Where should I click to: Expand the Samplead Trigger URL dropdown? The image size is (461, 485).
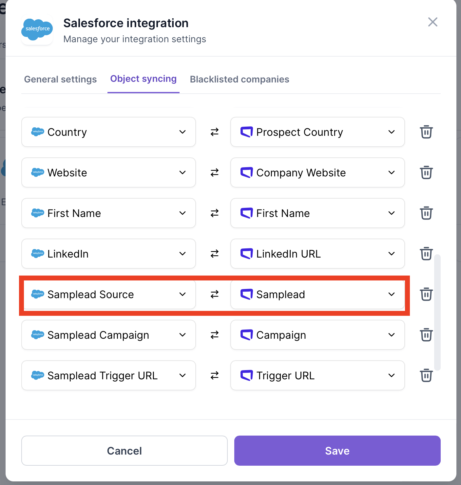(x=108, y=375)
